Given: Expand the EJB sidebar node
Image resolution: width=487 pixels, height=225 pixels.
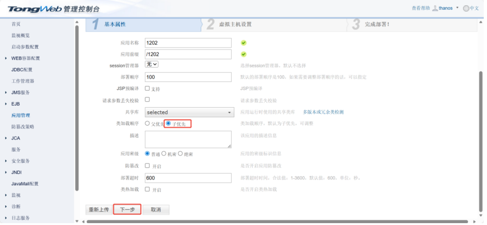Looking at the screenshot, I should point(6,104).
